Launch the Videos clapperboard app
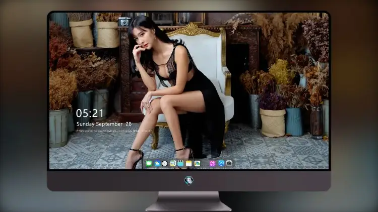The image size is (378, 212). pyautogui.click(x=180, y=164)
